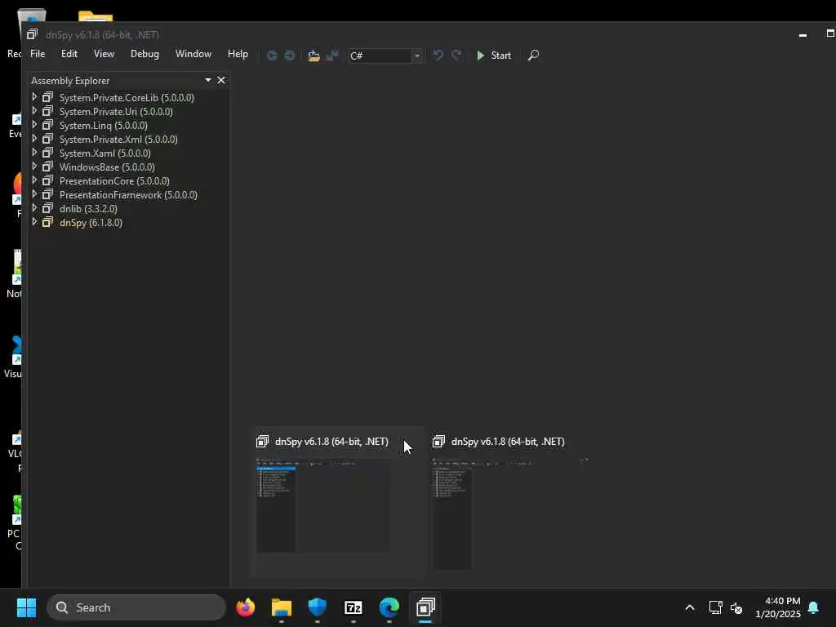Open the File menu

[x=38, y=54]
